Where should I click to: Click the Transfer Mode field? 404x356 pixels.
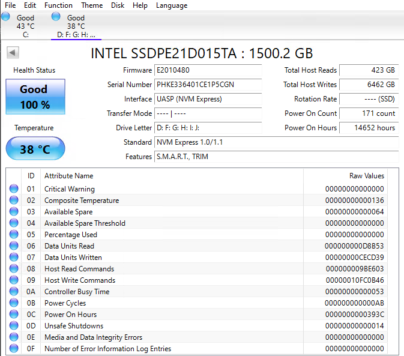pyautogui.click(x=208, y=113)
